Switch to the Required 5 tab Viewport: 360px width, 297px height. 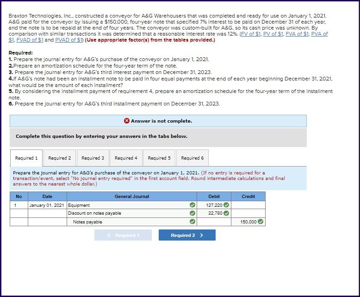159,158
